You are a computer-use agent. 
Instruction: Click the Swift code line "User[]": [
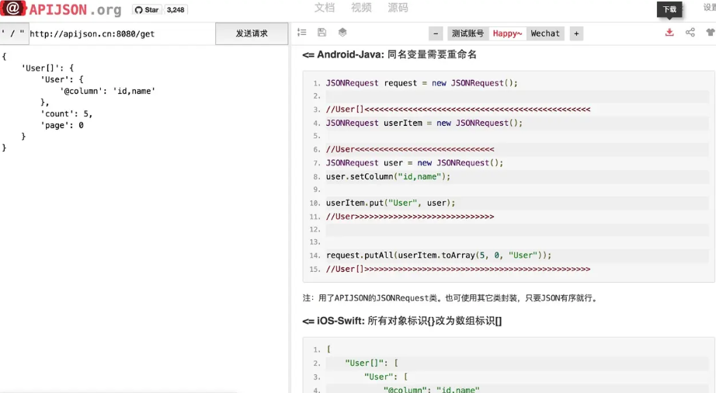(x=372, y=363)
